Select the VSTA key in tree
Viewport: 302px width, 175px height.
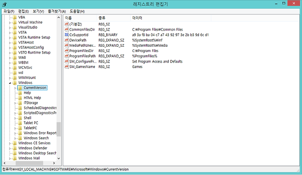pos(22,32)
